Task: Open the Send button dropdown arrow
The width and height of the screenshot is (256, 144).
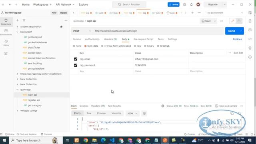Action: (x=241, y=31)
